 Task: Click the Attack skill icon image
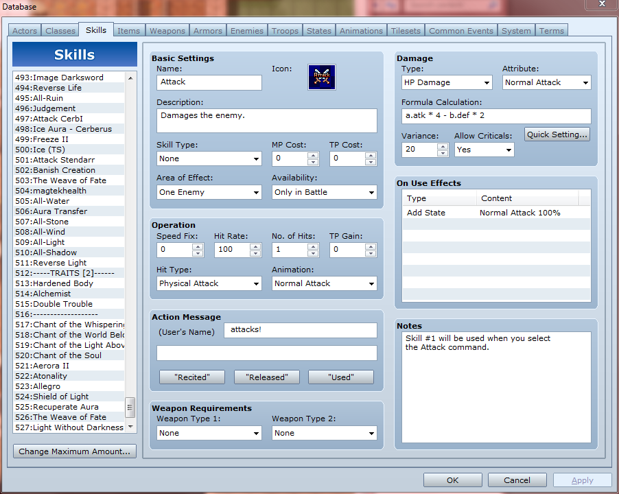point(321,78)
